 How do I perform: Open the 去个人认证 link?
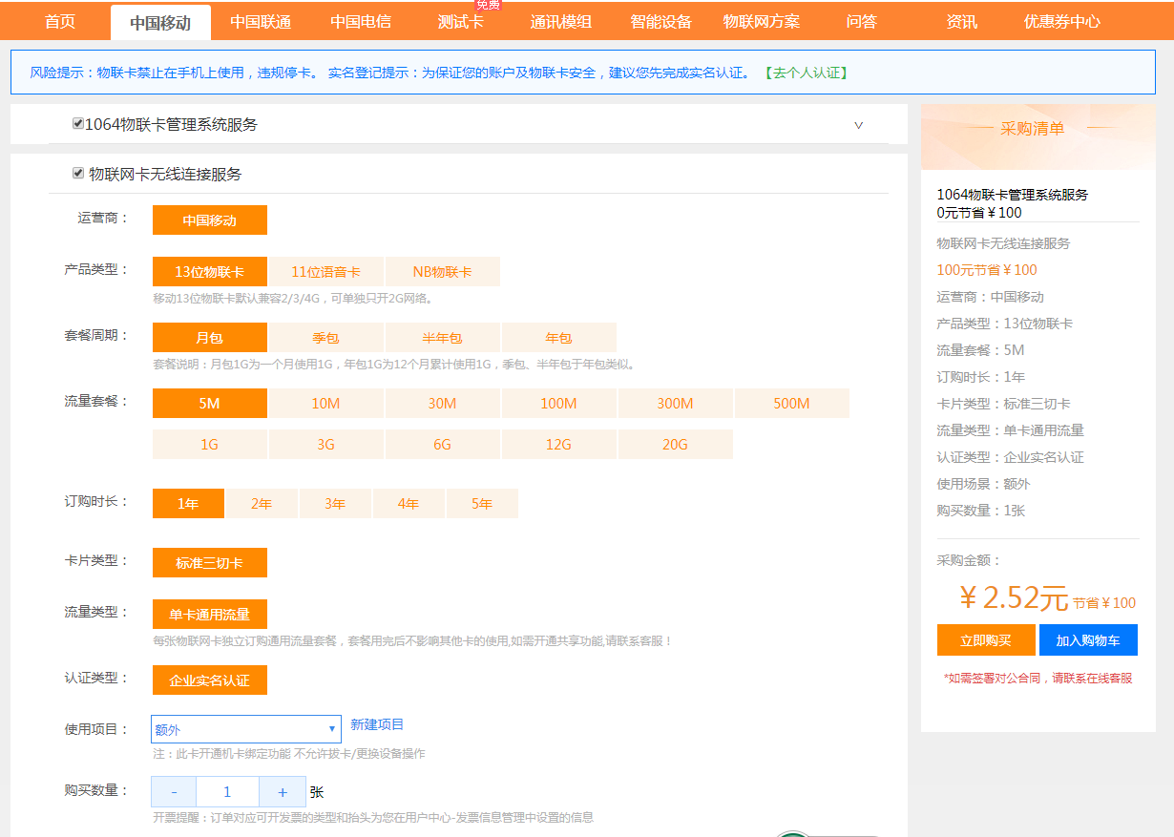(x=807, y=73)
